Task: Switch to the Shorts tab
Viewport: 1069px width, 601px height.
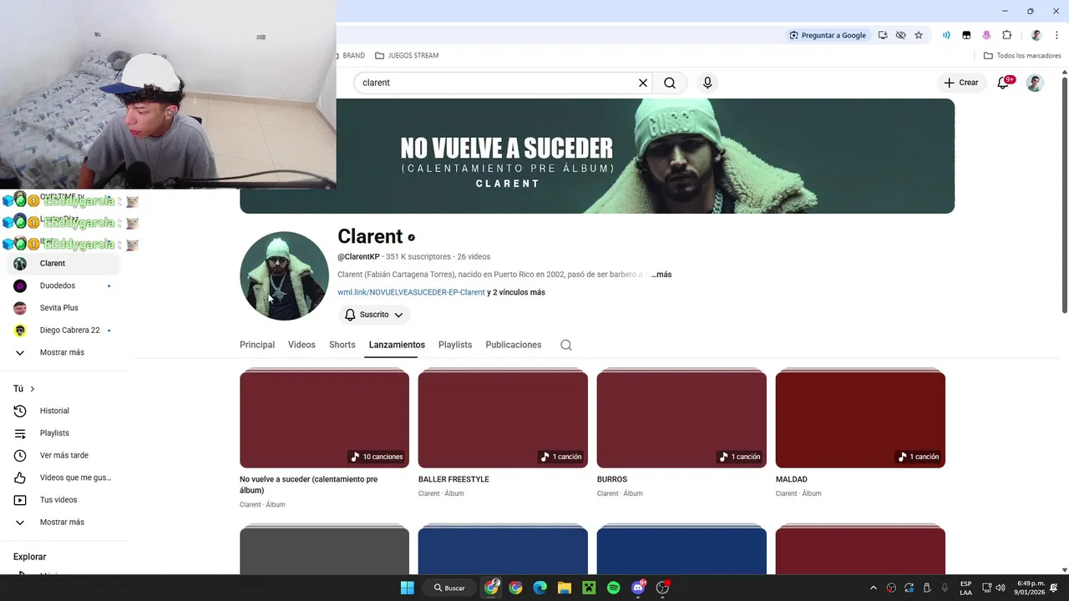Action: (342, 345)
